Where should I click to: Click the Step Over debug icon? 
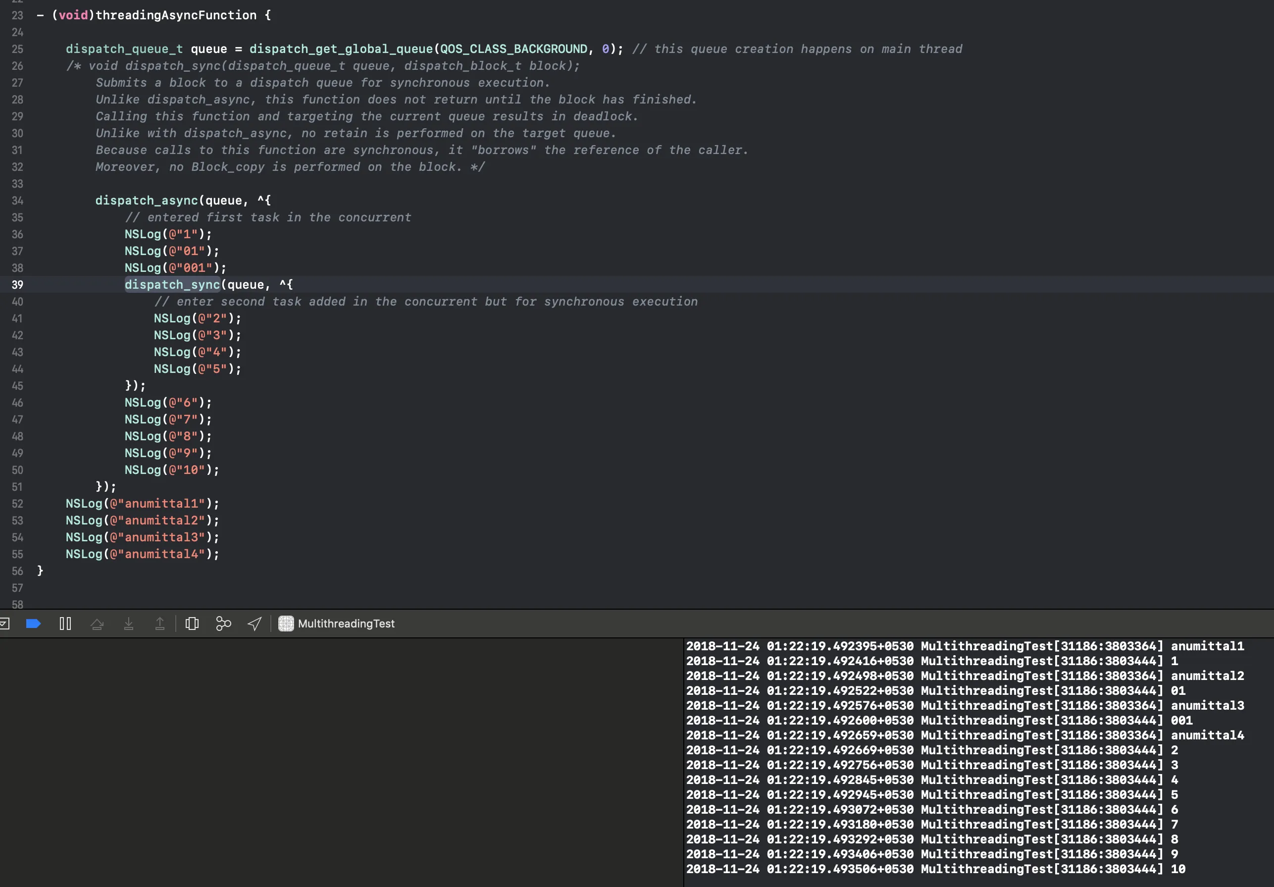pos(97,624)
